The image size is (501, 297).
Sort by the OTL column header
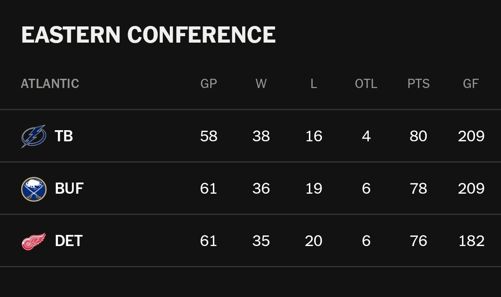366,84
